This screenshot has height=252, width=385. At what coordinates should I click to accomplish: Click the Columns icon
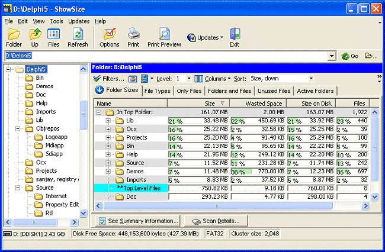click(198, 79)
